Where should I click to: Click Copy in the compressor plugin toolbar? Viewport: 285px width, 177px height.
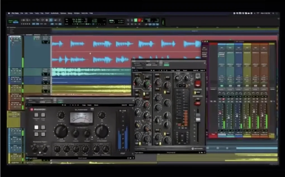point(84,105)
